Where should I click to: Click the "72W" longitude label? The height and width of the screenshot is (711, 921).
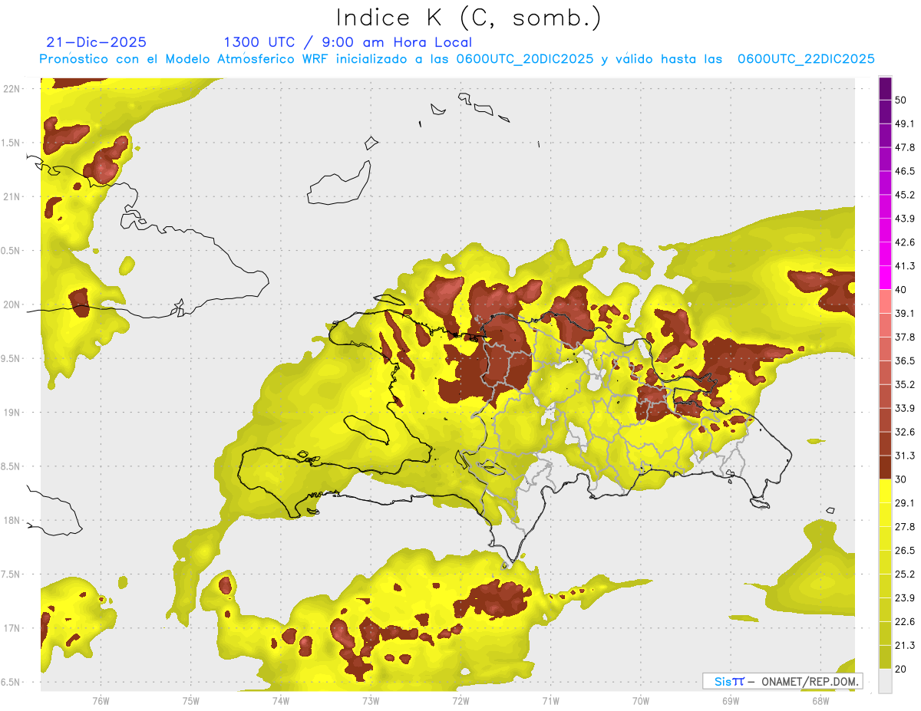tap(460, 700)
